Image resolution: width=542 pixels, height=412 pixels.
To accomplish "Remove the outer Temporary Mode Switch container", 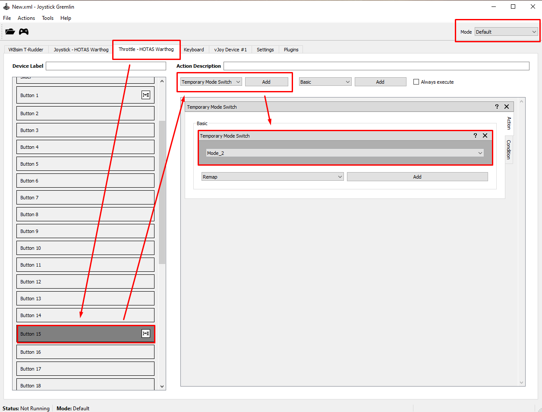I will (507, 107).
